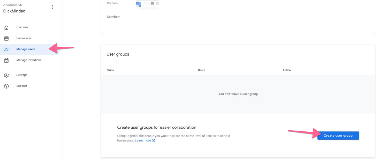Go to the Overview page label
378x160 pixels.
(22, 27)
